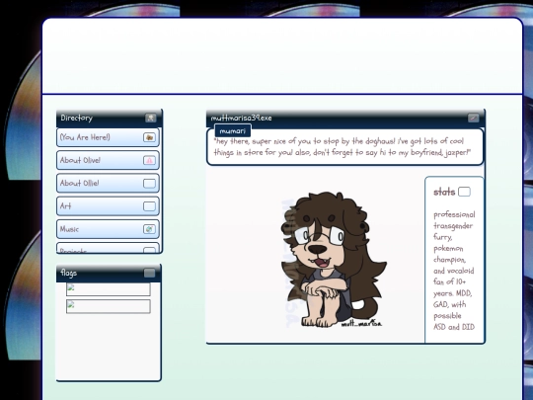
Task: Click the icon in the Directory title bar
Action: tap(151, 118)
